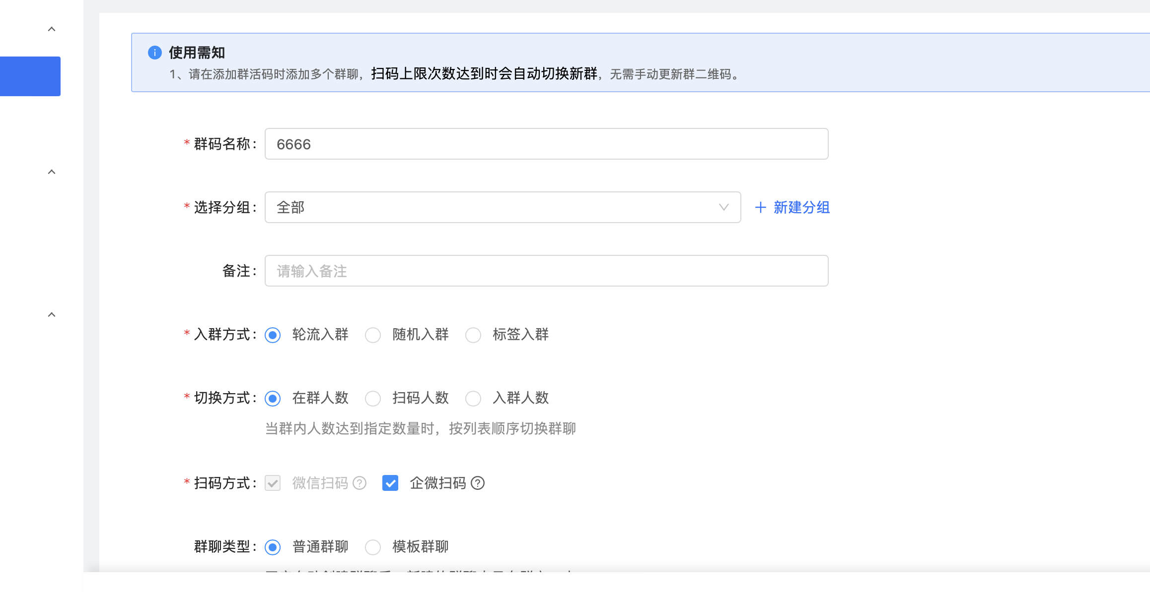Choose the 普通群聊 group type

(x=273, y=547)
